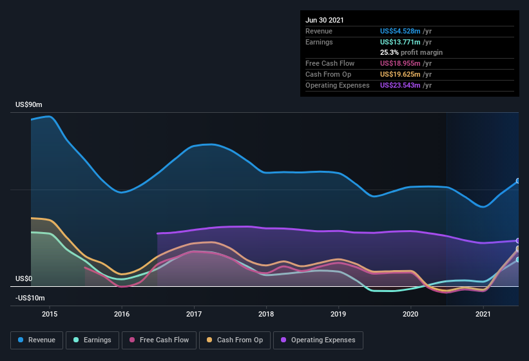This screenshot has width=529, height=361.
Task: Click the Free Cash Flow label in tooltip
Action: click(330, 63)
